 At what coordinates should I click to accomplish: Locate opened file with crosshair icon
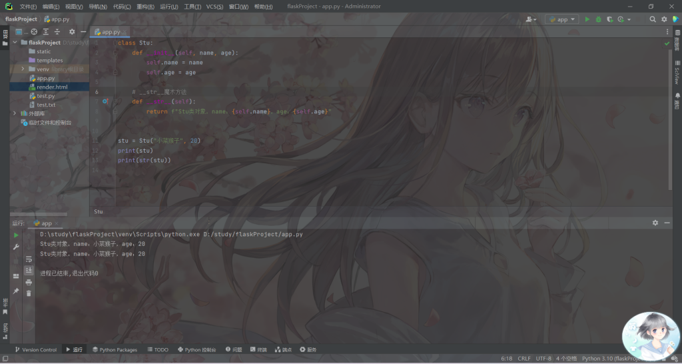pyautogui.click(x=35, y=31)
